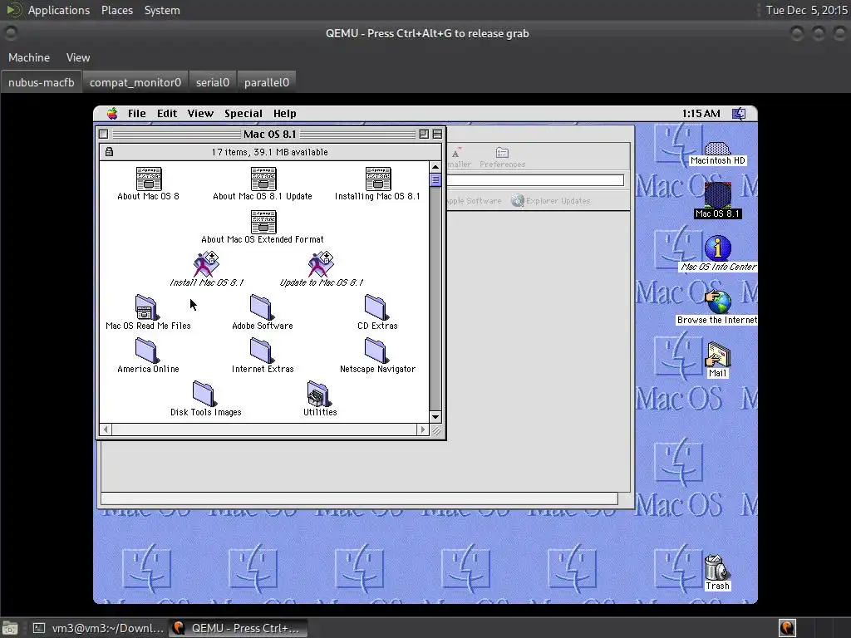Open the Places menu in top panel

pos(117,10)
